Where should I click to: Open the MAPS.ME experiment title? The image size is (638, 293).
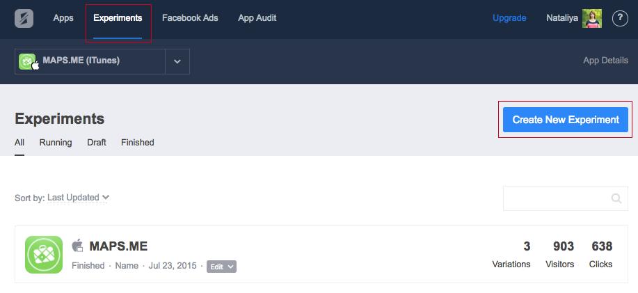point(118,246)
